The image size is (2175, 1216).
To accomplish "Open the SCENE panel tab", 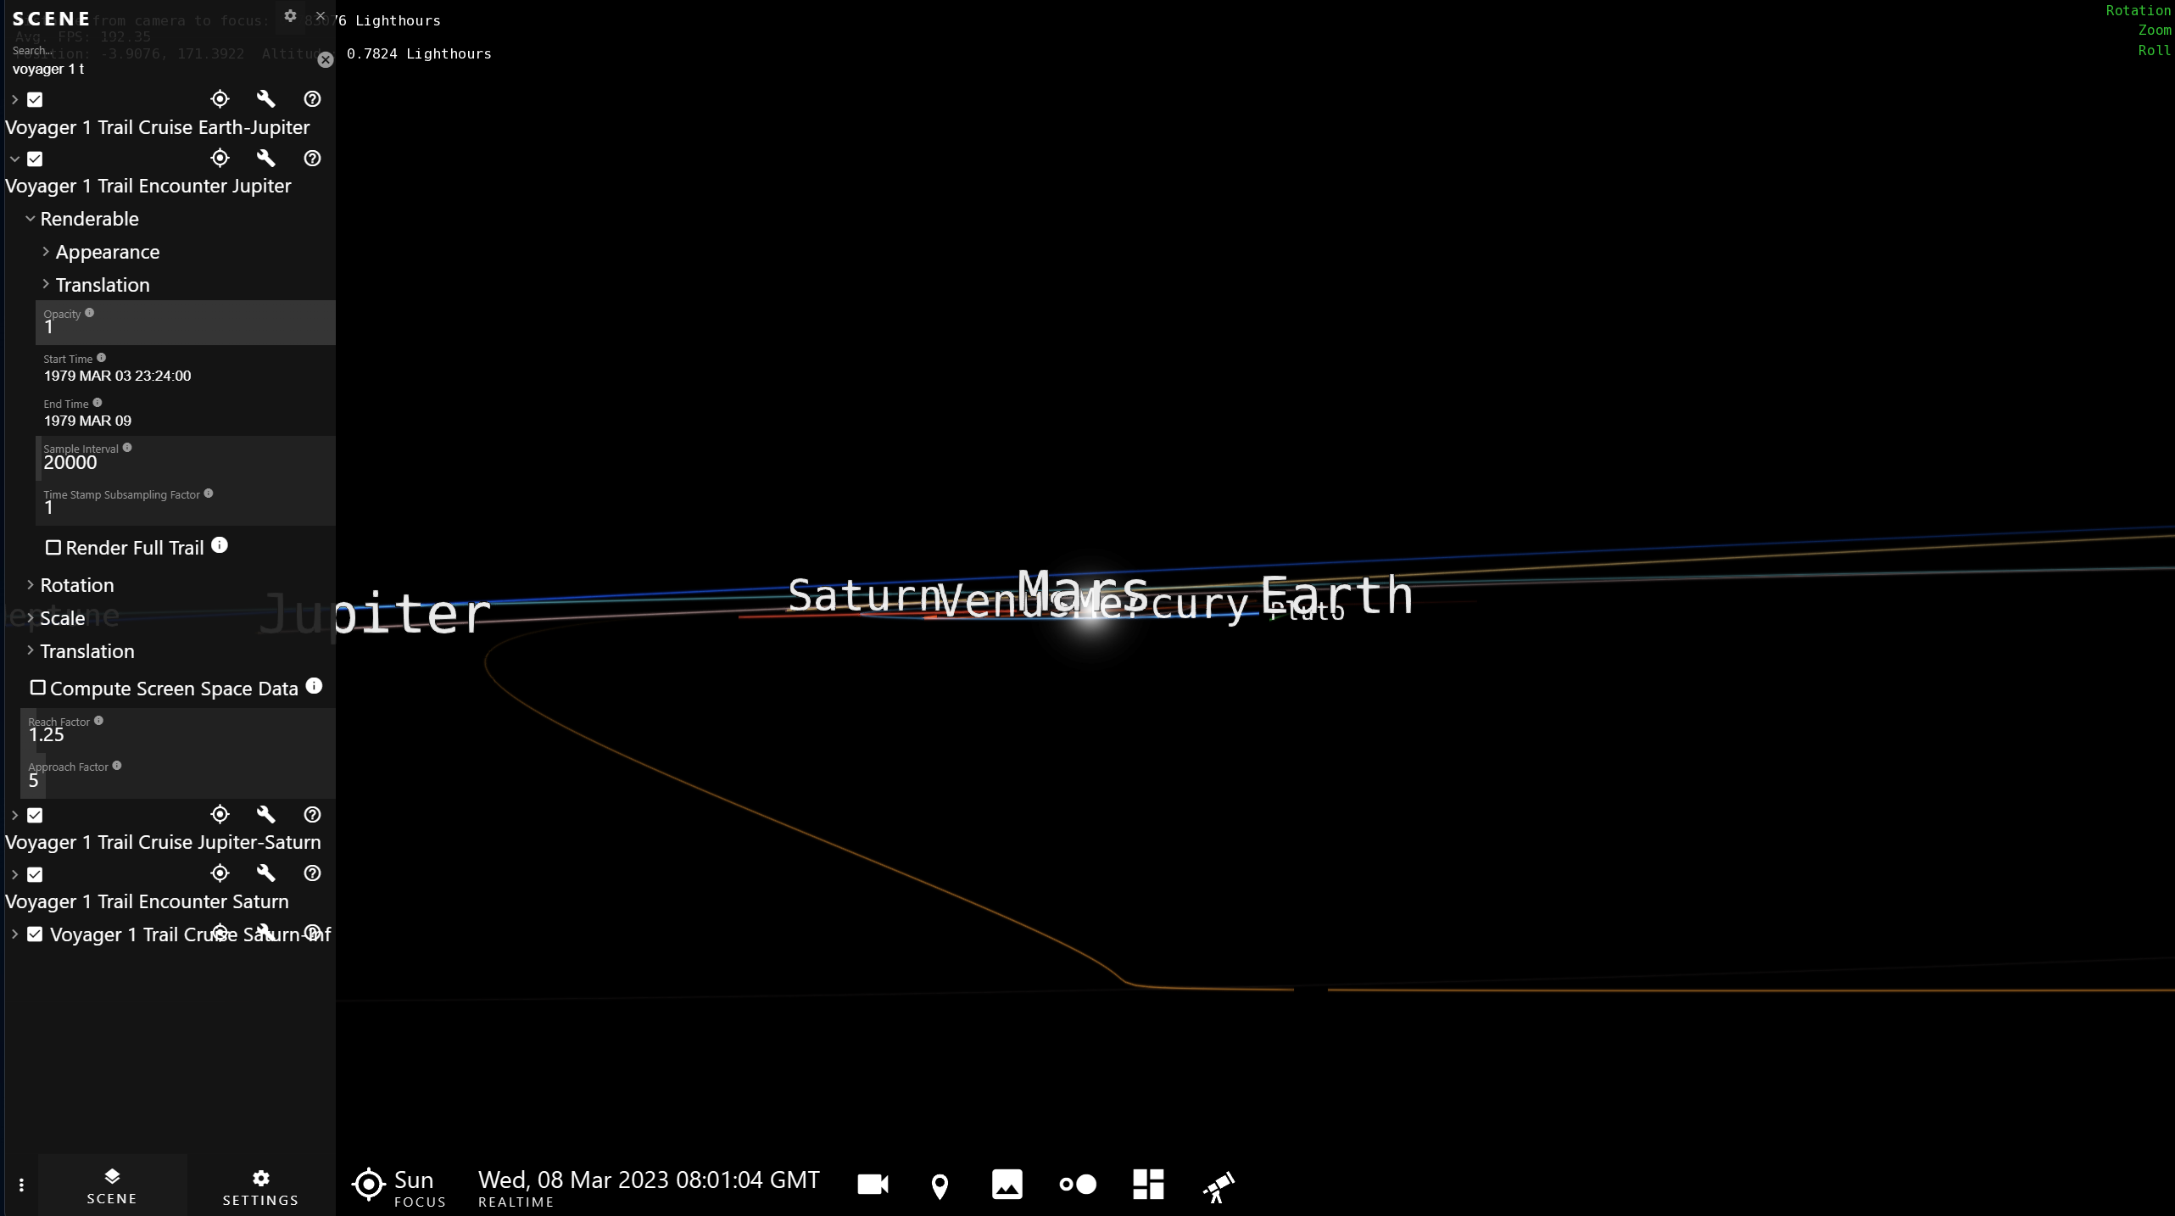I will pos(111,1185).
